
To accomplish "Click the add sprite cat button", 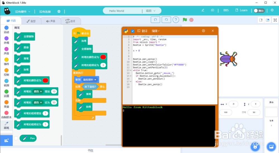I will [255, 147].
